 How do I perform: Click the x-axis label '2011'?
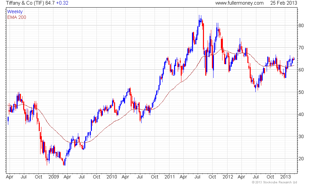pyautogui.click(x=169, y=177)
